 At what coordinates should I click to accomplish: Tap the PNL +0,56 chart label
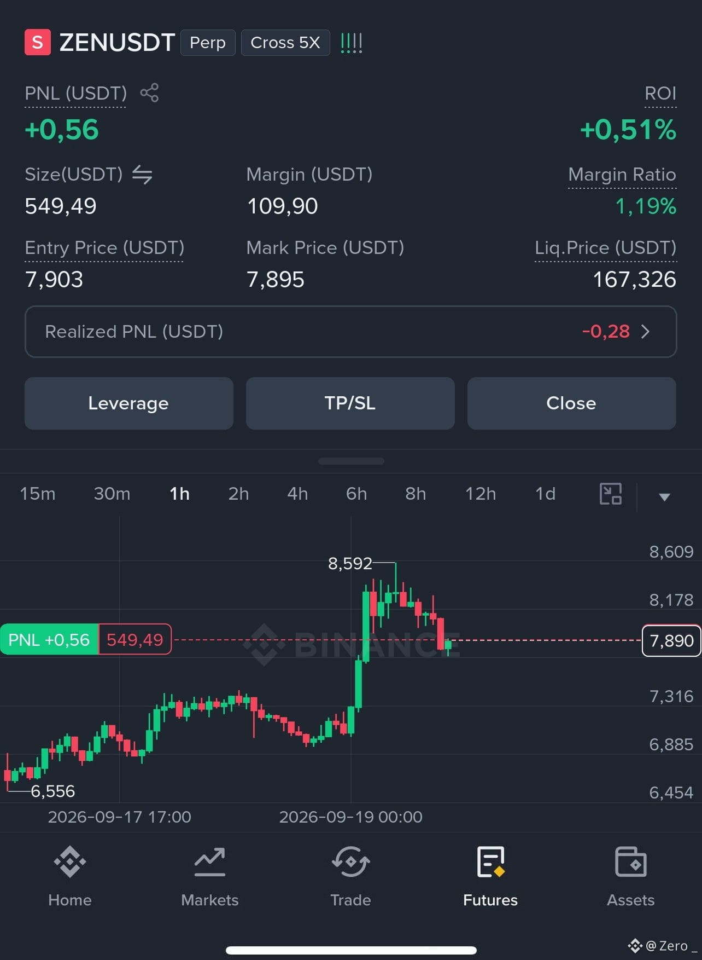pos(49,639)
